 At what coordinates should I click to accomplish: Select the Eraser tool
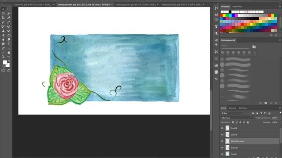tap(3, 35)
